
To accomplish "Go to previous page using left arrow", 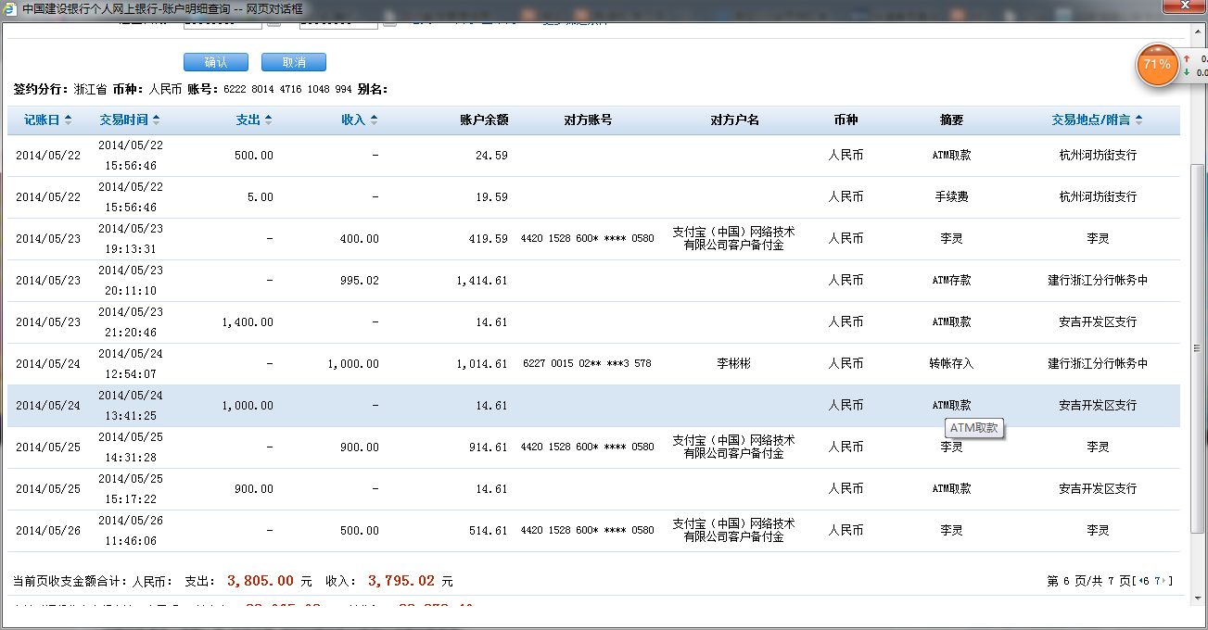I will [1141, 581].
